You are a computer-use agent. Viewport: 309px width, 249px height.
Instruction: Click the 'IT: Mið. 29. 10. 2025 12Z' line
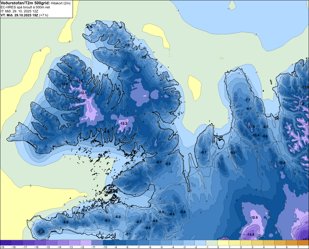click(x=19, y=11)
